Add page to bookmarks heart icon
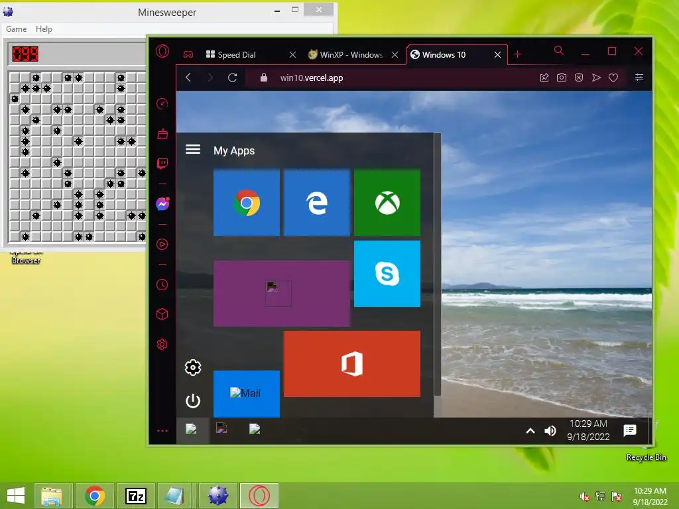 click(x=613, y=78)
